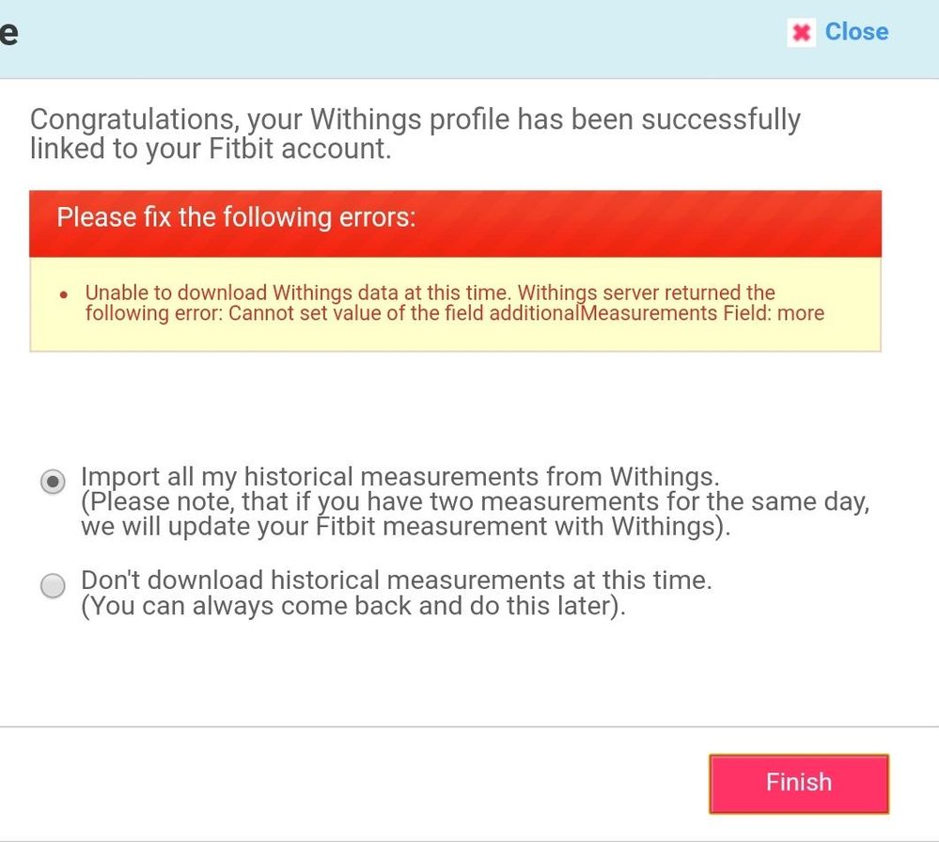The image size is (939, 842).
Task: Click the pink Finish button
Action: point(799,784)
